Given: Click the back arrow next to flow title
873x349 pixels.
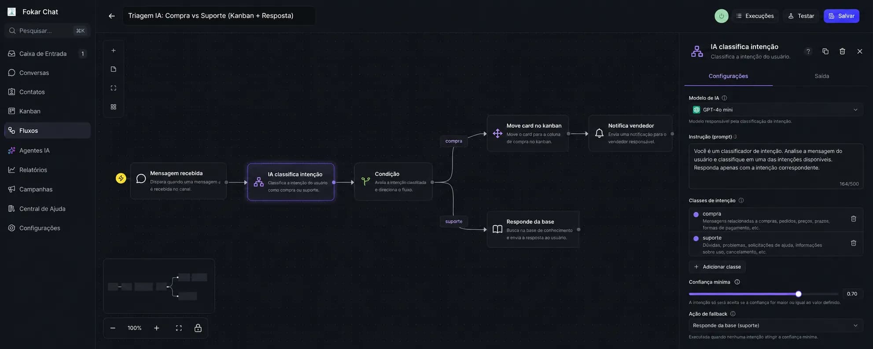Looking at the screenshot, I should [112, 16].
